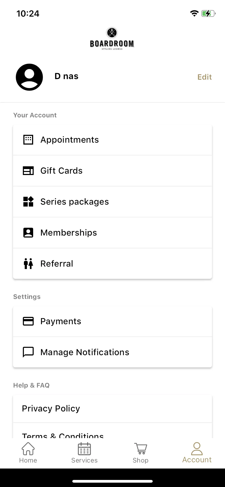225x487 pixels.
Task: Open the Gift Cards menu row
Action: 112,171
